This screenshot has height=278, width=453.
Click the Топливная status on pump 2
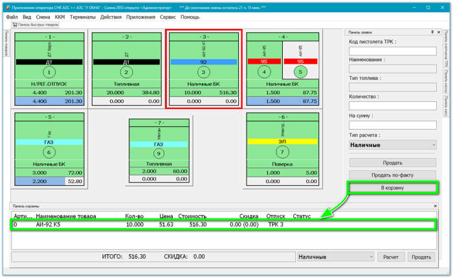pos(126,84)
